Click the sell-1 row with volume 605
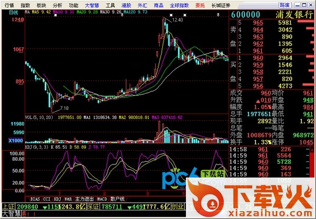Image resolution: width=316 pixels, height=219 pixels. 275,50
